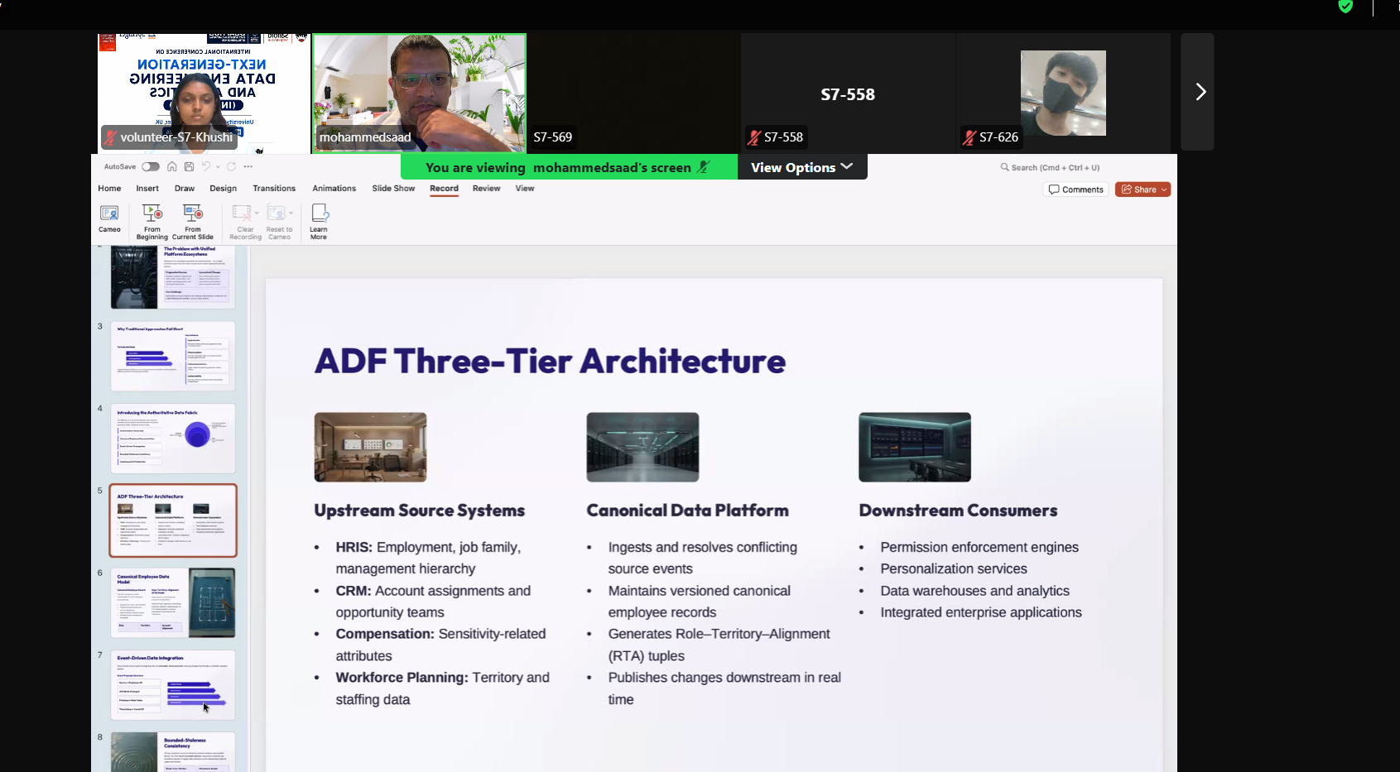
Task: Click the View ribbon tab
Action: pos(525,189)
